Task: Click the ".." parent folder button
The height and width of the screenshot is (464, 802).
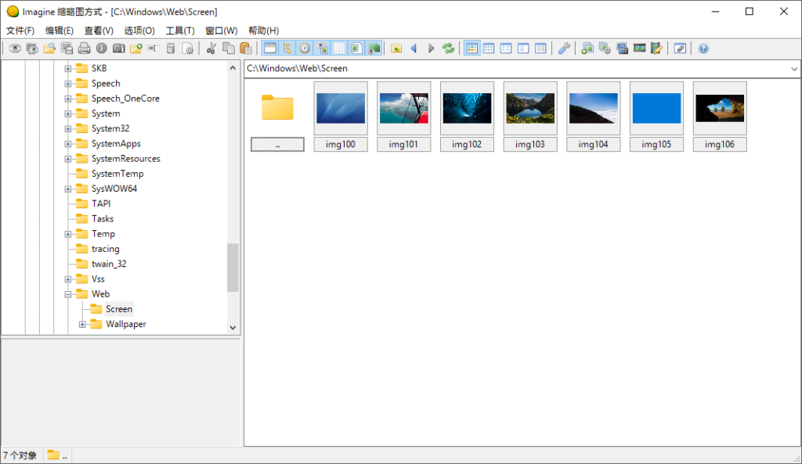Action: [277, 144]
